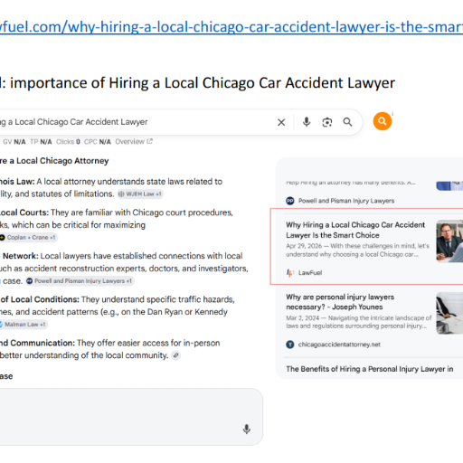
Task: Click the Coplan + Crane +1 source chip
Action: pyautogui.click(x=28, y=238)
